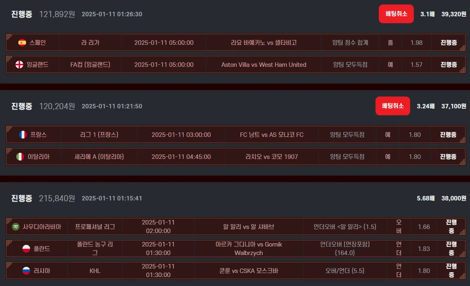Image resolution: width=470 pixels, height=286 pixels.
Task: Click the 세리에 A (이탈리아) league cell
Action: tap(99, 156)
